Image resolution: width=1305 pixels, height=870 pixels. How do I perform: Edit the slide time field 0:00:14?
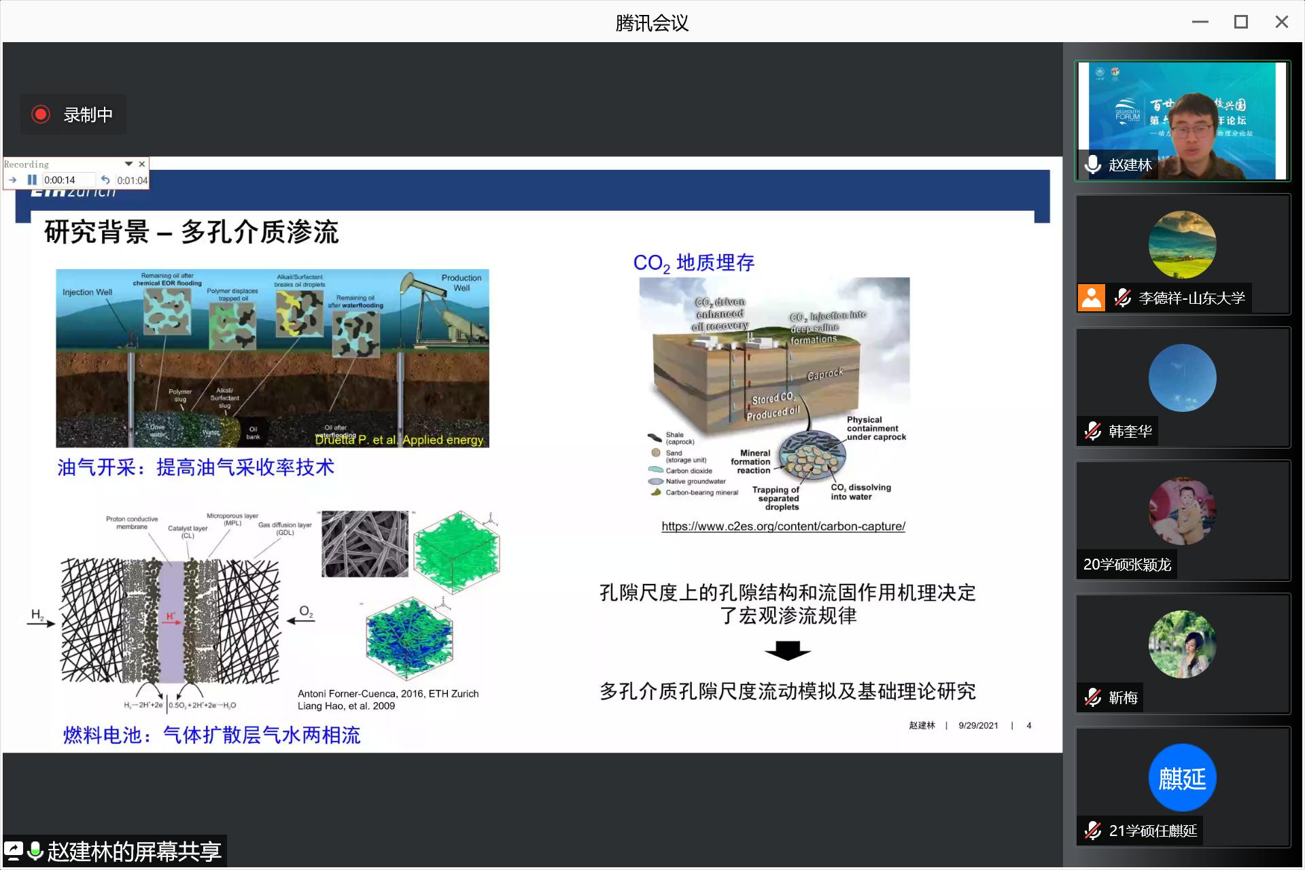(68, 180)
